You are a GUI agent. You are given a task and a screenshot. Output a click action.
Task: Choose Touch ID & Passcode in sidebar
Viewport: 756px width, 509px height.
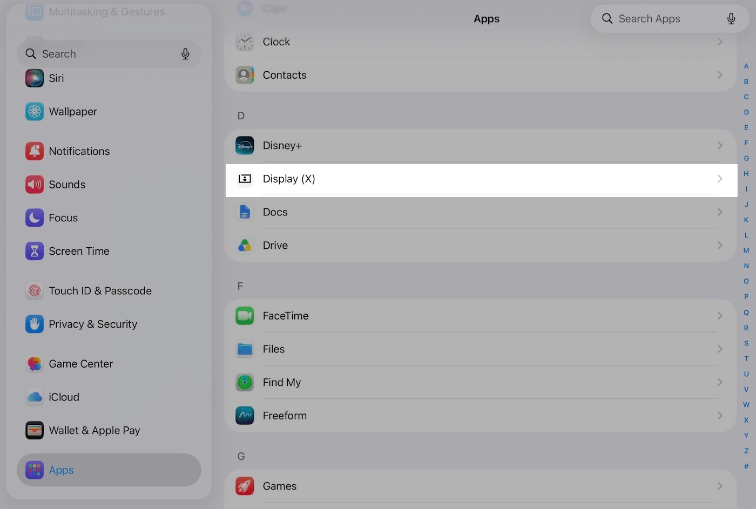pos(109,291)
